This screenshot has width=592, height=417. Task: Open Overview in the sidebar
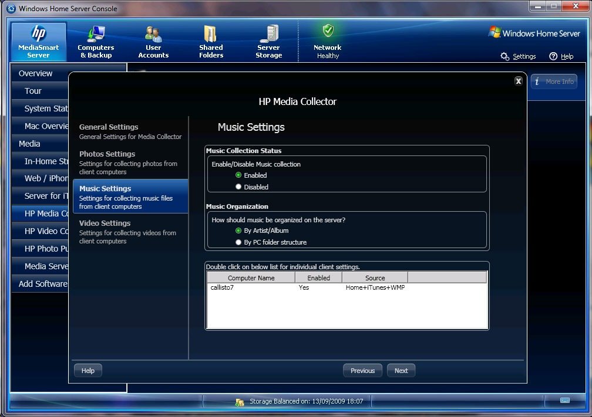coord(40,73)
